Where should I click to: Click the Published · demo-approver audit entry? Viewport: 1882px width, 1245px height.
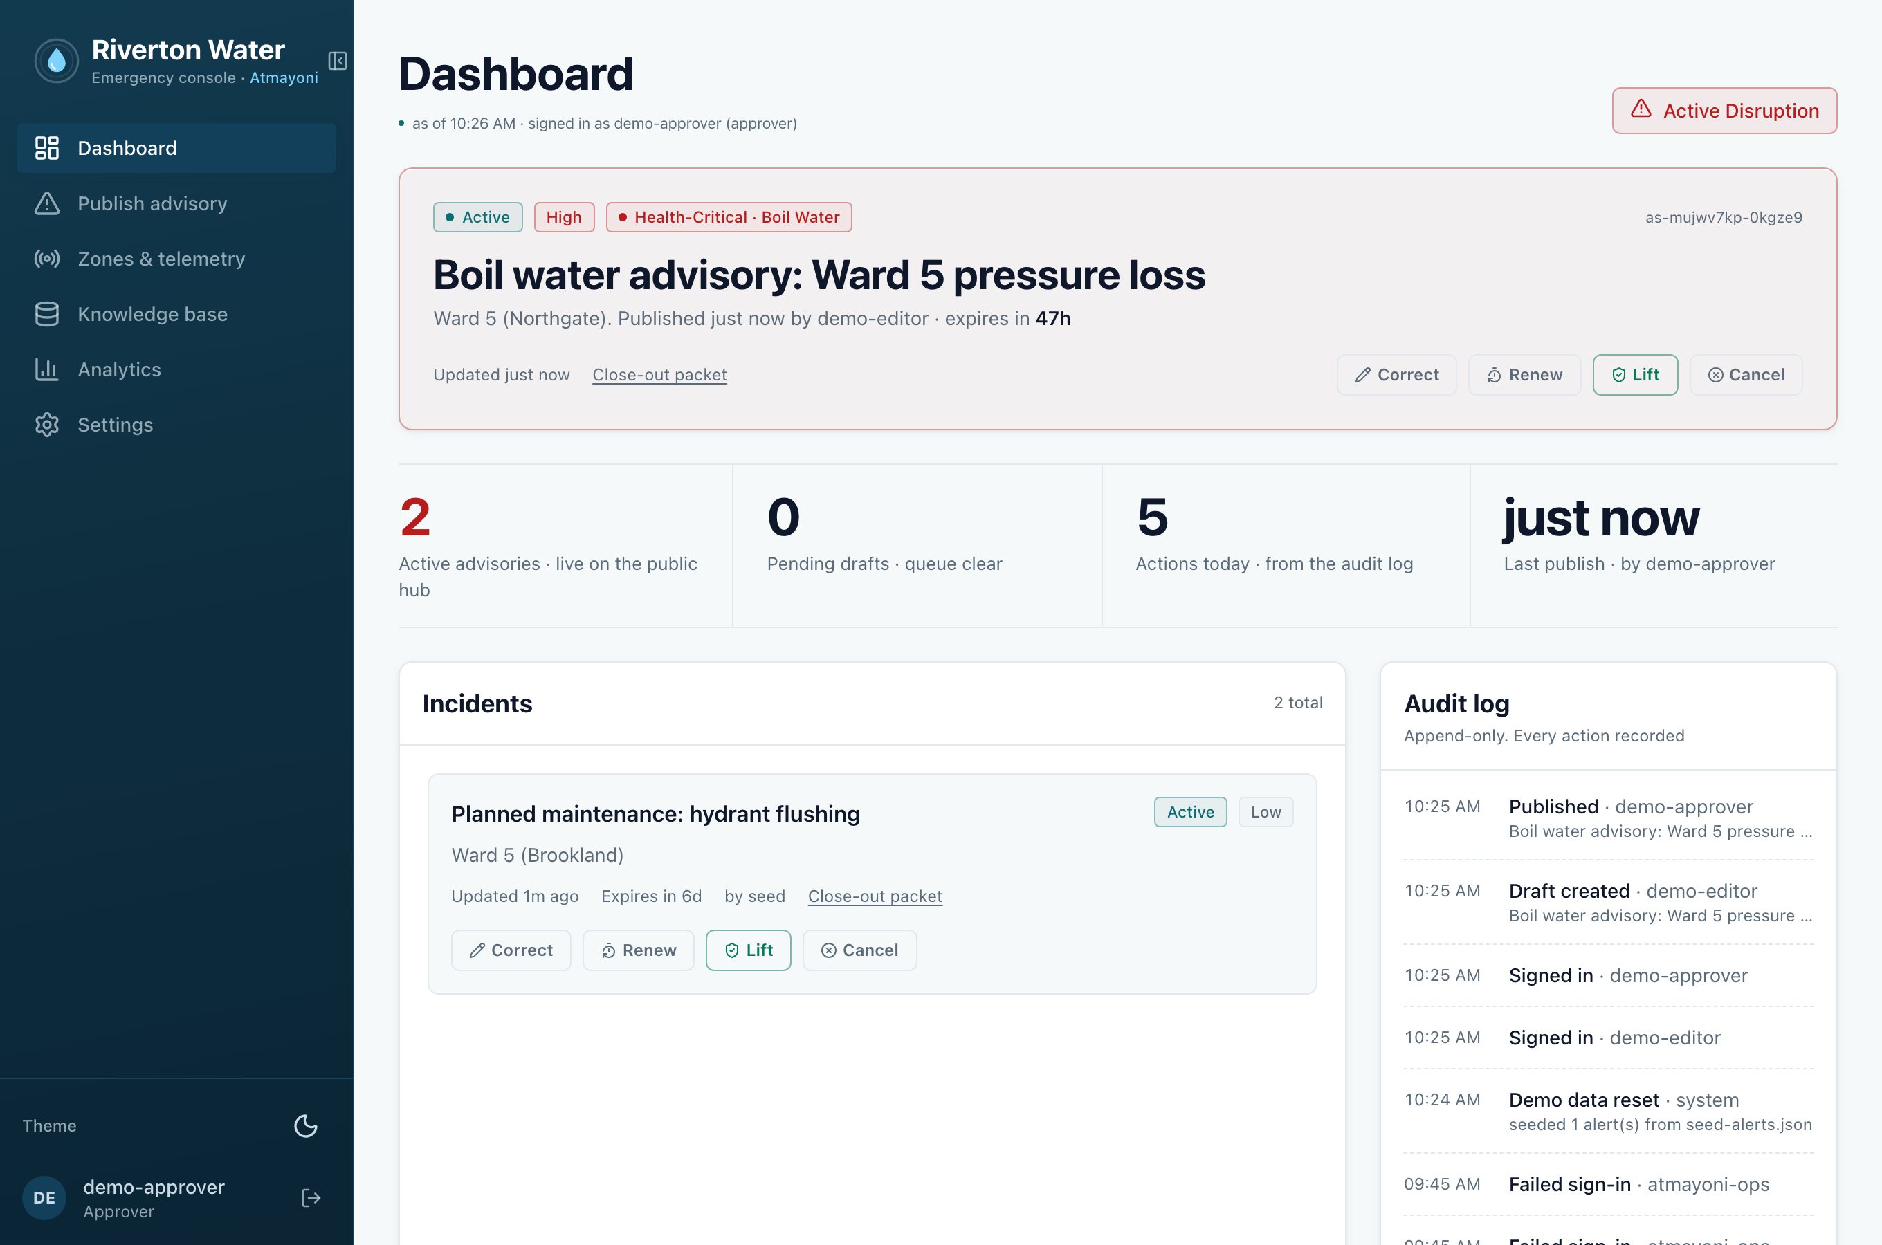click(x=1609, y=818)
